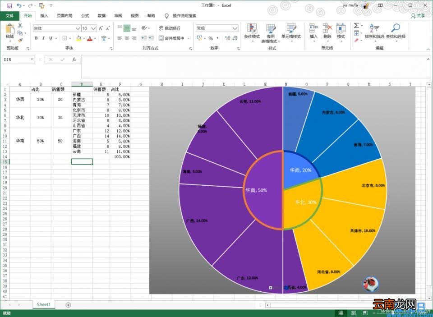Open the fill color bucket swatch

tap(78, 38)
